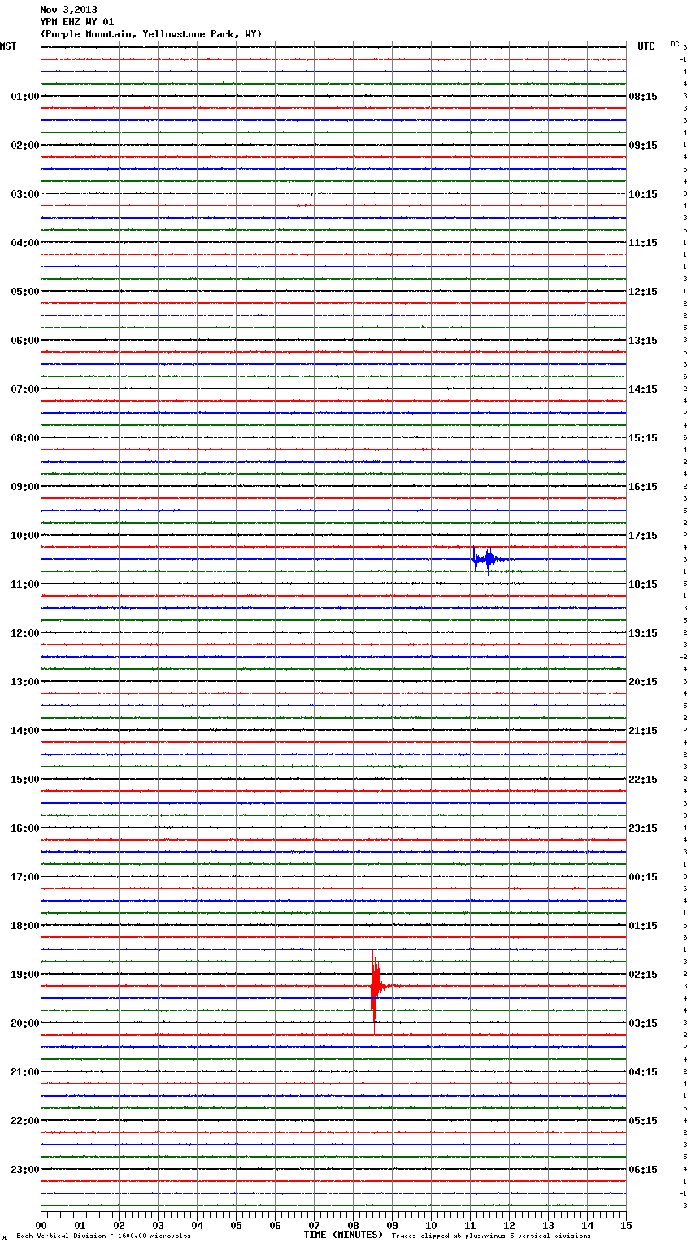Click the 11:15 UTC time label
This screenshot has height=1247, width=691.
(x=643, y=243)
